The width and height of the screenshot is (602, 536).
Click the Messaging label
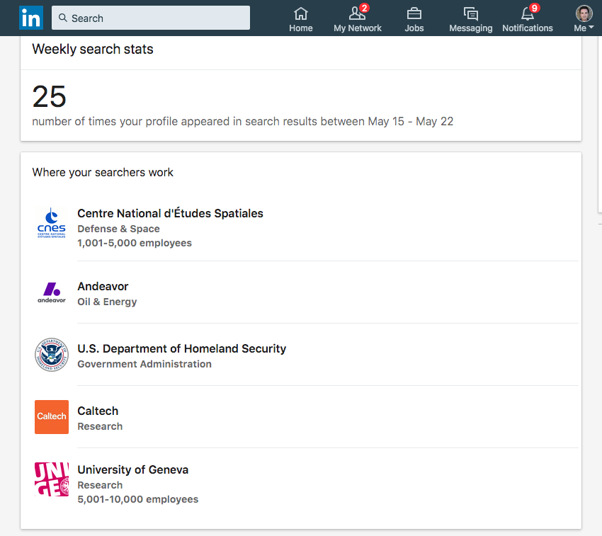point(471,28)
